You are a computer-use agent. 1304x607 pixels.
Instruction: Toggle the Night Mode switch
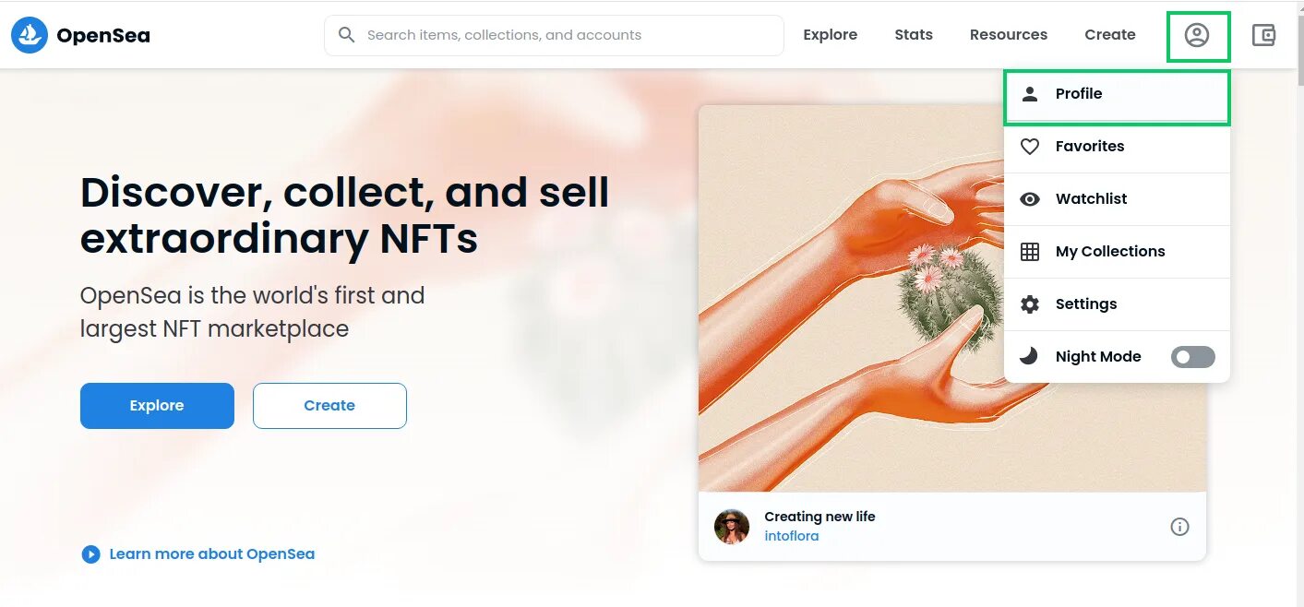[x=1192, y=357]
